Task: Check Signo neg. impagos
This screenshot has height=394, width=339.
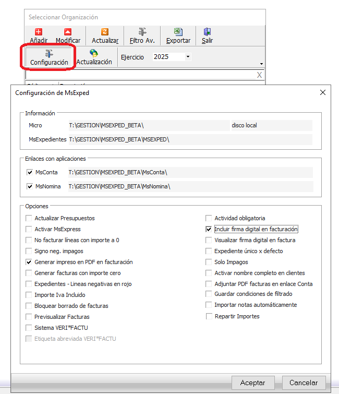Action: pos(29,251)
